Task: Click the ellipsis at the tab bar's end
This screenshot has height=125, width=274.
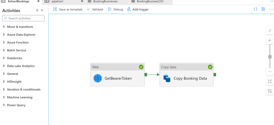Action: pos(272,1)
